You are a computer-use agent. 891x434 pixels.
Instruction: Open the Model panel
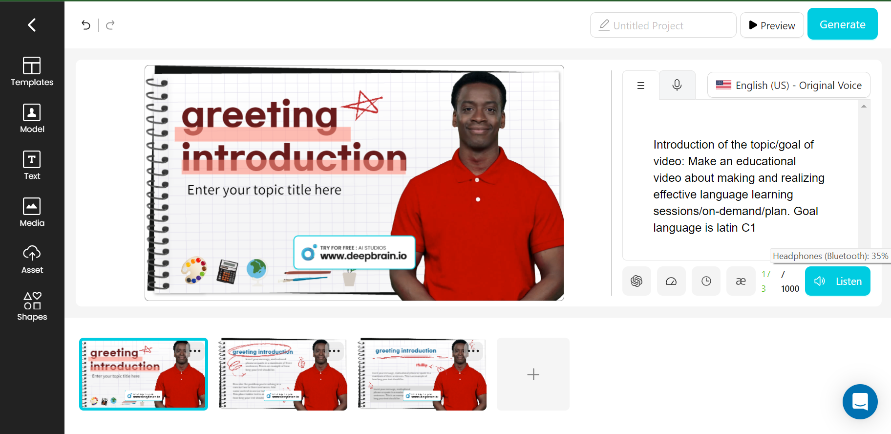coord(32,118)
